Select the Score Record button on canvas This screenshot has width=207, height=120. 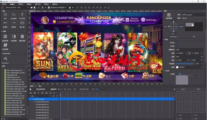pyautogui.click(x=132, y=20)
